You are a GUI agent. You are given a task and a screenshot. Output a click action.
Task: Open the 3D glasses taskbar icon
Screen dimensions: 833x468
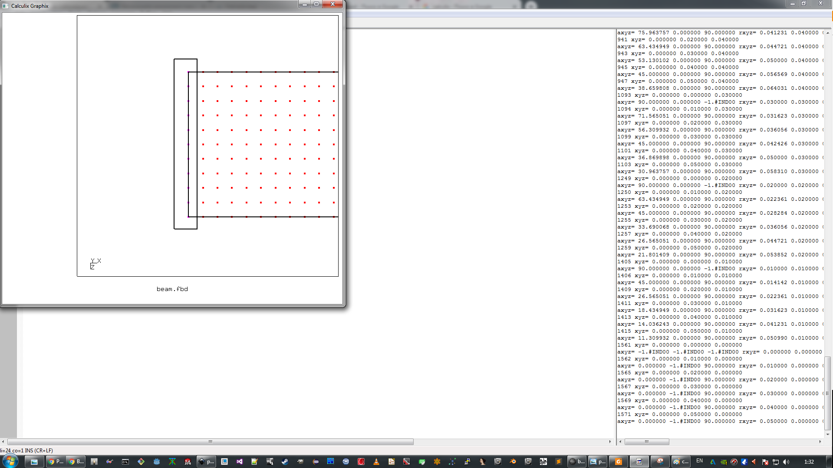[109, 462]
